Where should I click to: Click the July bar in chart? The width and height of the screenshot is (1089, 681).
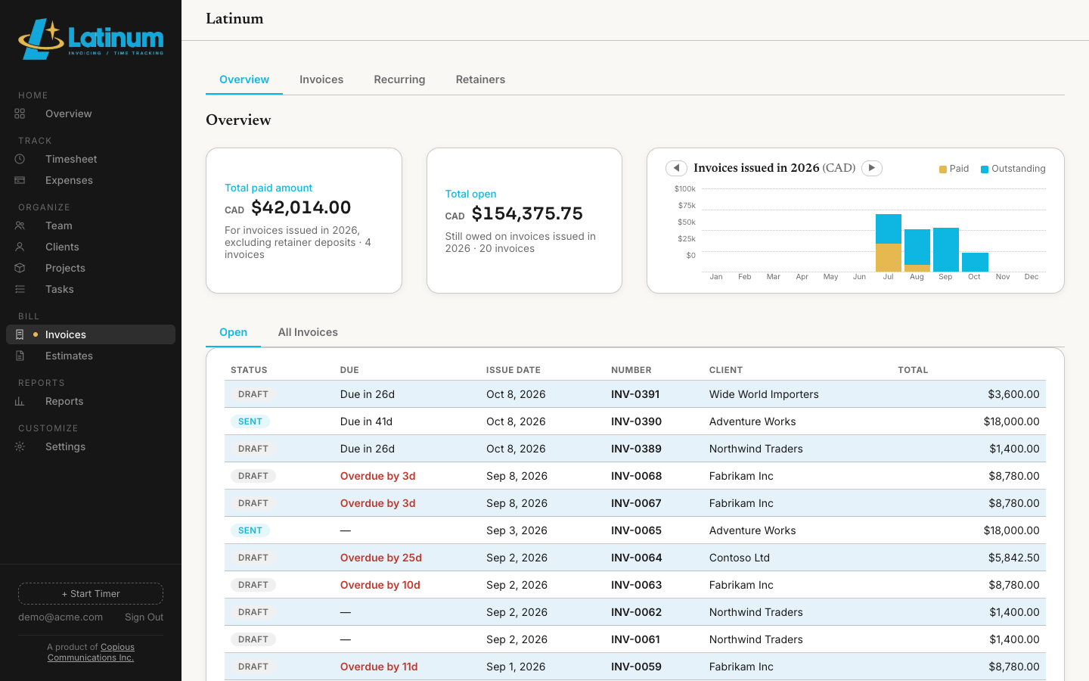pos(889,243)
